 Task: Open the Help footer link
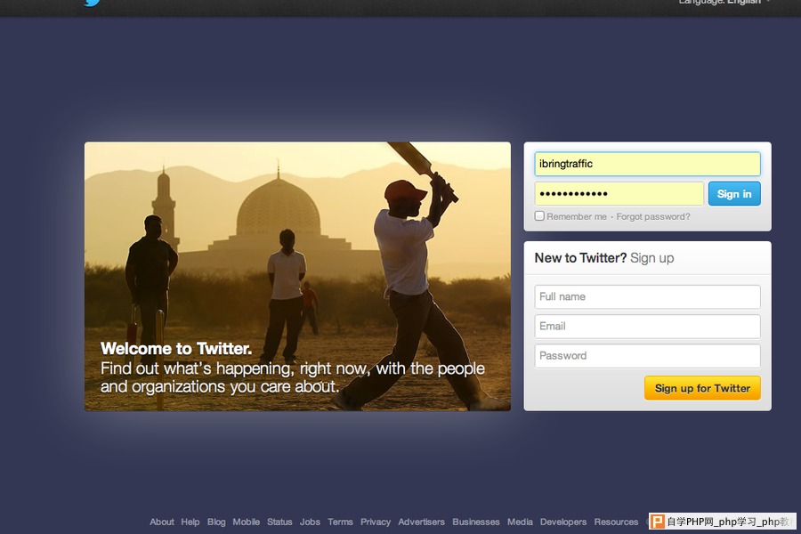coord(190,522)
